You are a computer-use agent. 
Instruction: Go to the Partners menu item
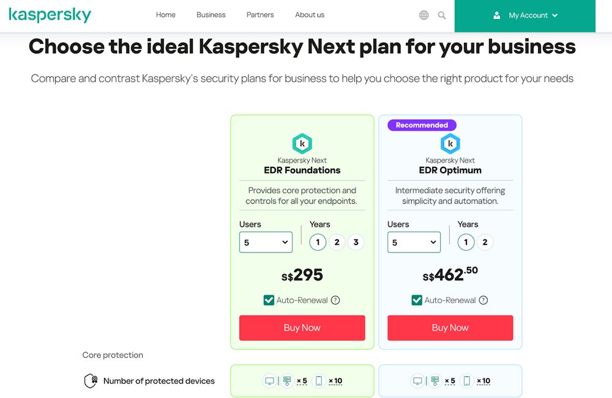(260, 15)
